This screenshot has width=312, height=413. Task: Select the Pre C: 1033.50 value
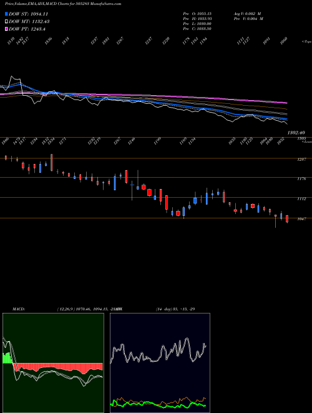click(197, 28)
